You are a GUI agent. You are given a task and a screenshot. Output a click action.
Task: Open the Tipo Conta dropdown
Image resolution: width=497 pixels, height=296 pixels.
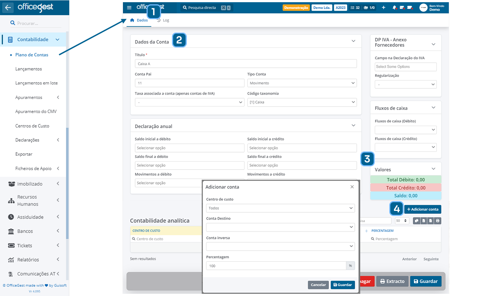(302, 83)
